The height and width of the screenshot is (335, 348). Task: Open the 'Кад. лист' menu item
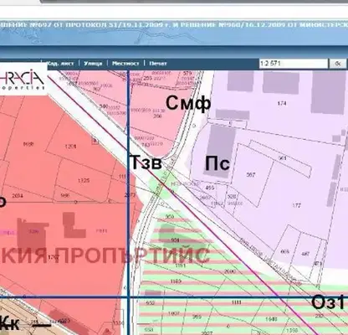pyautogui.click(x=60, y=64)
